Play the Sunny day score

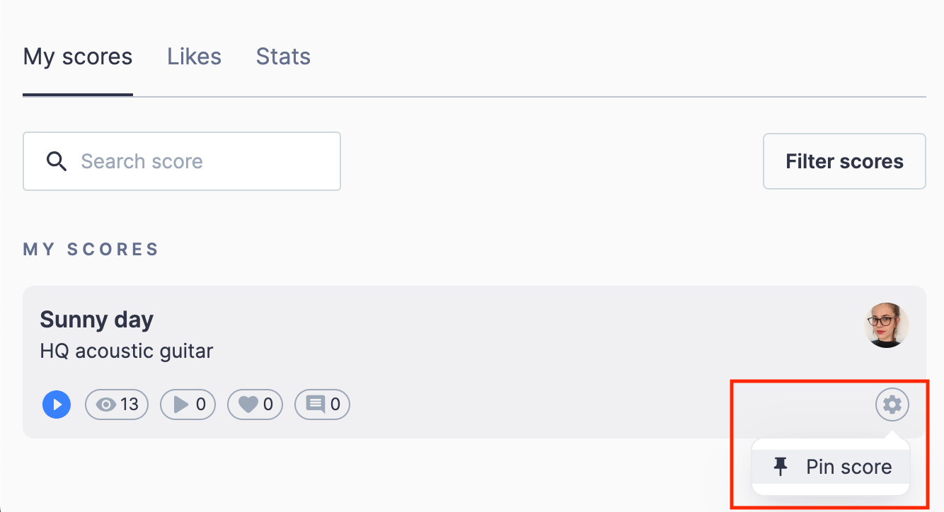click(x=57, y=405)
